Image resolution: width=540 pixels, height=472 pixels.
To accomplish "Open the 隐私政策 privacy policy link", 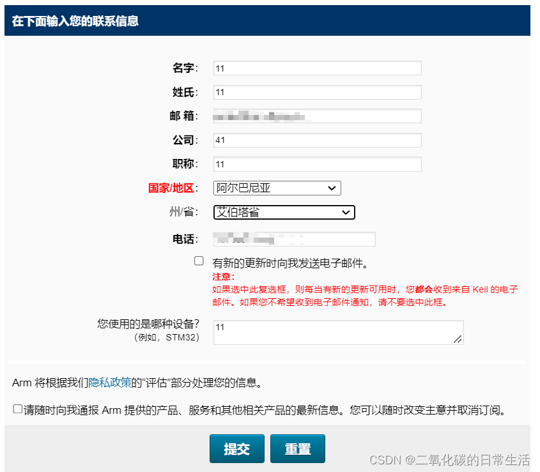I will tap(110, 383).
